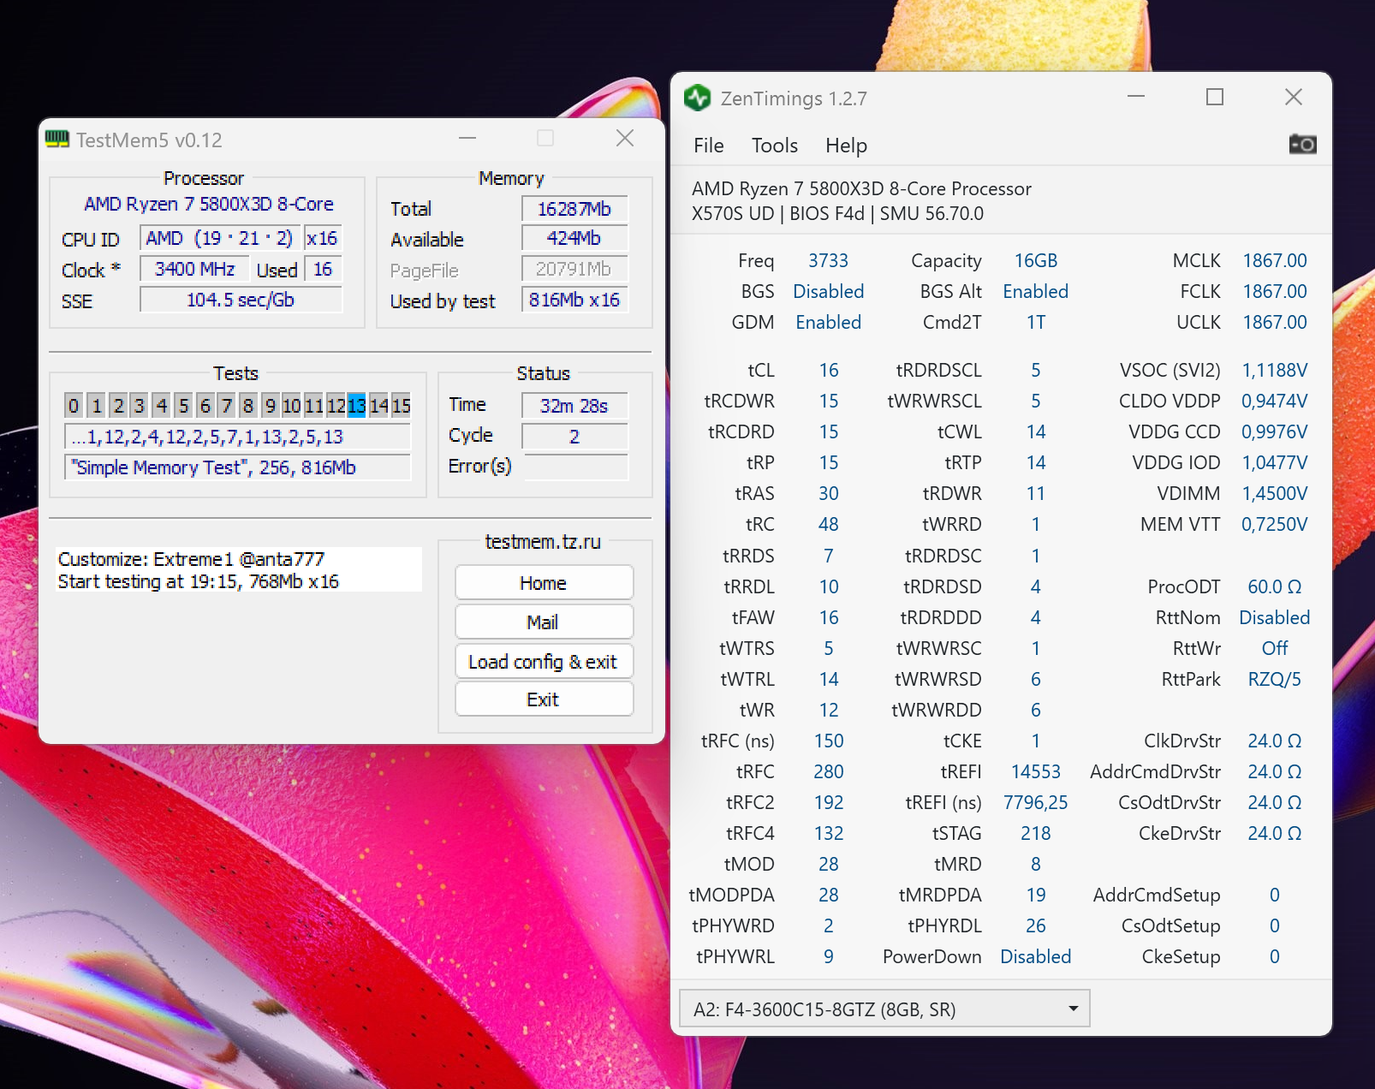Click the Mail button in TestMem5
The image size is (1375, 1089).
click(x=544, y=622)
